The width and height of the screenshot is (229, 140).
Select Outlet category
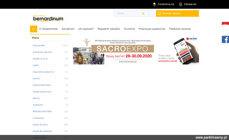(x=35, y=65)
